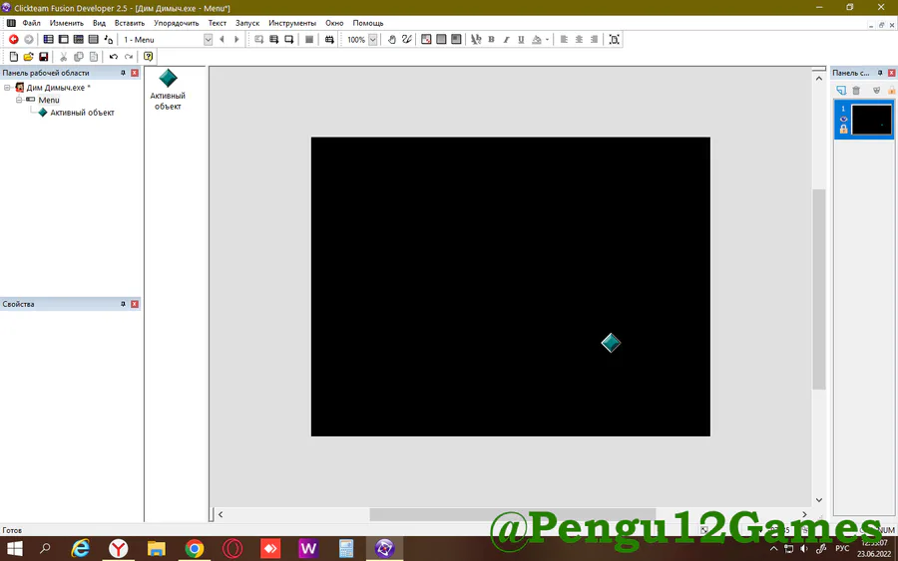Click the theater mask layer icon
The width and height of the screenshot is (898, 561).
click(x=876, y=90)
